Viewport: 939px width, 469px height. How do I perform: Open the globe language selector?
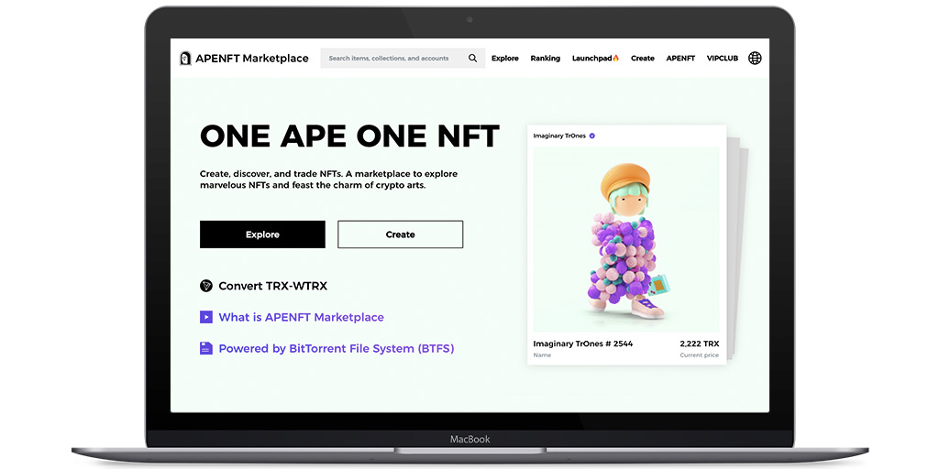pos(756,58)
